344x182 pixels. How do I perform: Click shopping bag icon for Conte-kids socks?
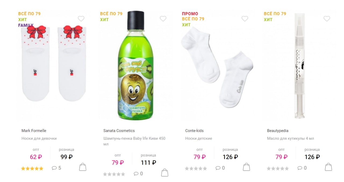(246, 167)
